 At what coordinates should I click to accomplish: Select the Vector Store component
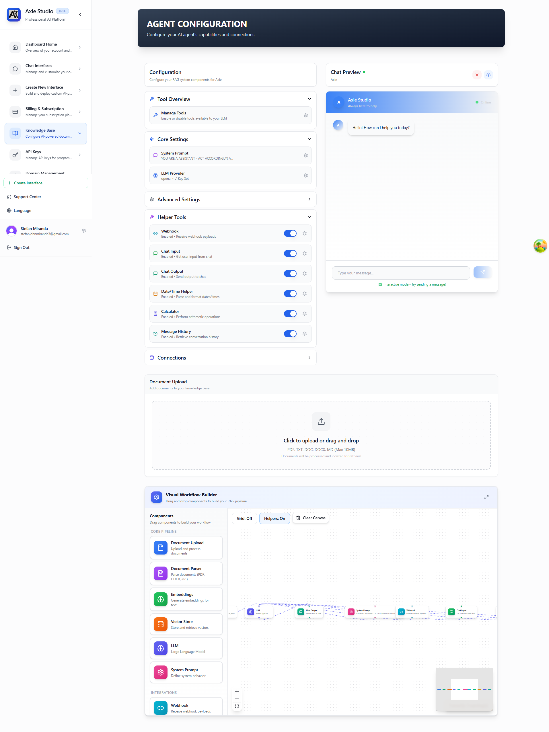coord(186,624)
